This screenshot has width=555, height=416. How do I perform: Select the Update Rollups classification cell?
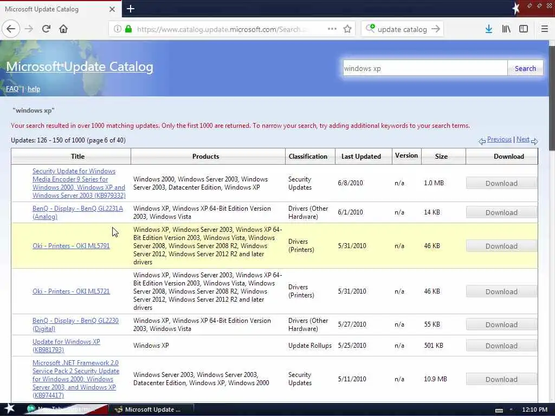(309, 346)
